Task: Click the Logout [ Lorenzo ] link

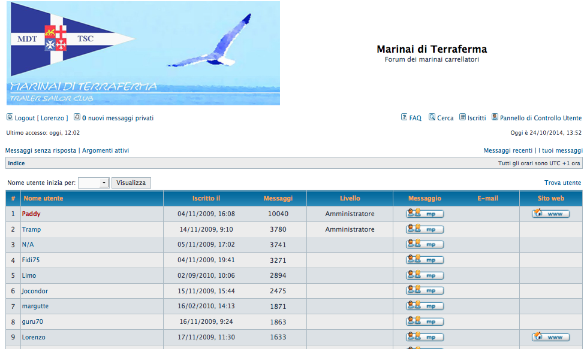Action: click(x=37, y=118)
